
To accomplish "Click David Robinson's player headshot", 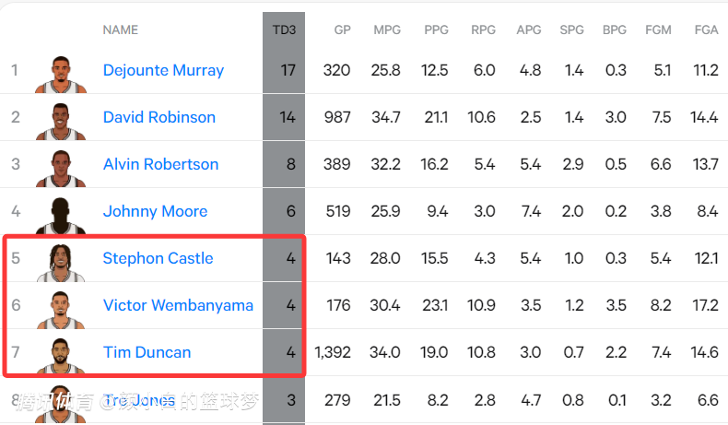I will [x=61, y=119].
